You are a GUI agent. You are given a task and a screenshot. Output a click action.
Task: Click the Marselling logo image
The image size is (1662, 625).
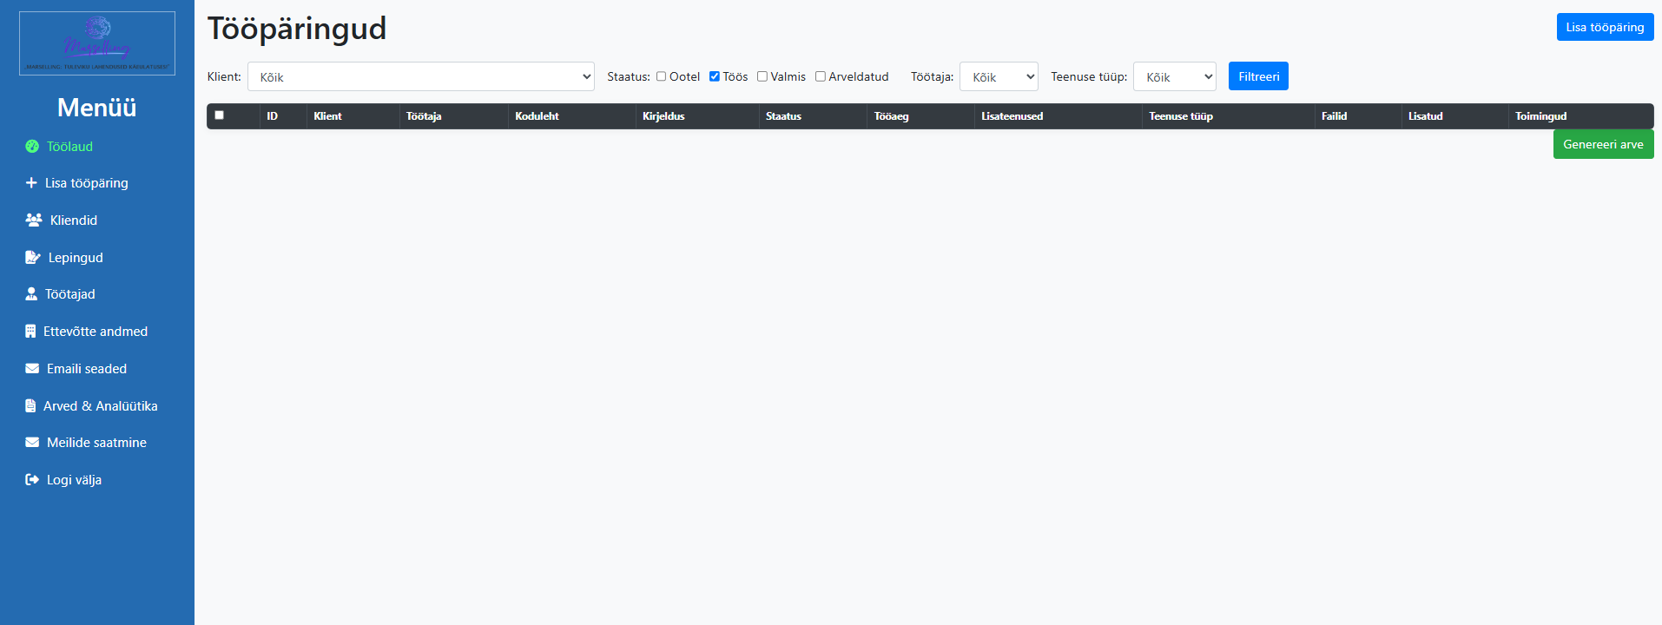(97, 43)
